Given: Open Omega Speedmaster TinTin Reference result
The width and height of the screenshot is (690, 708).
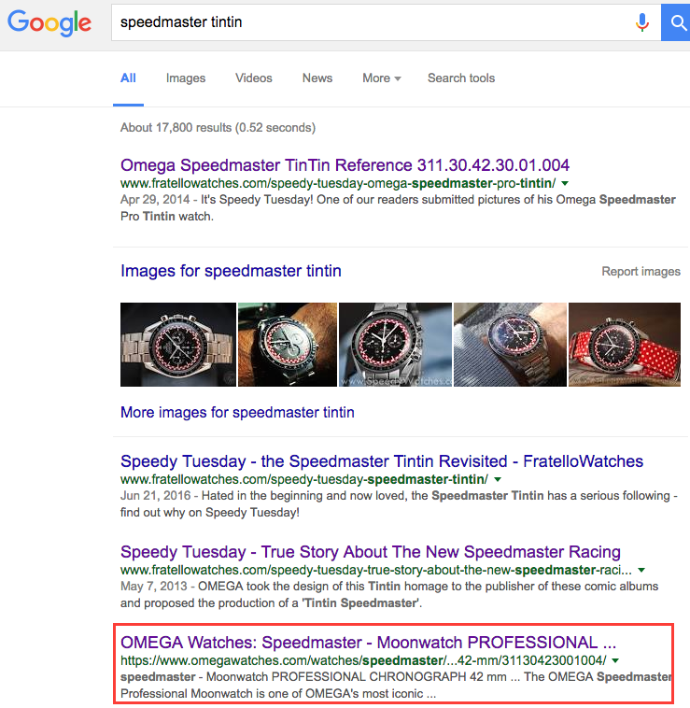Looking at the screenshot, I should [345, 165].
